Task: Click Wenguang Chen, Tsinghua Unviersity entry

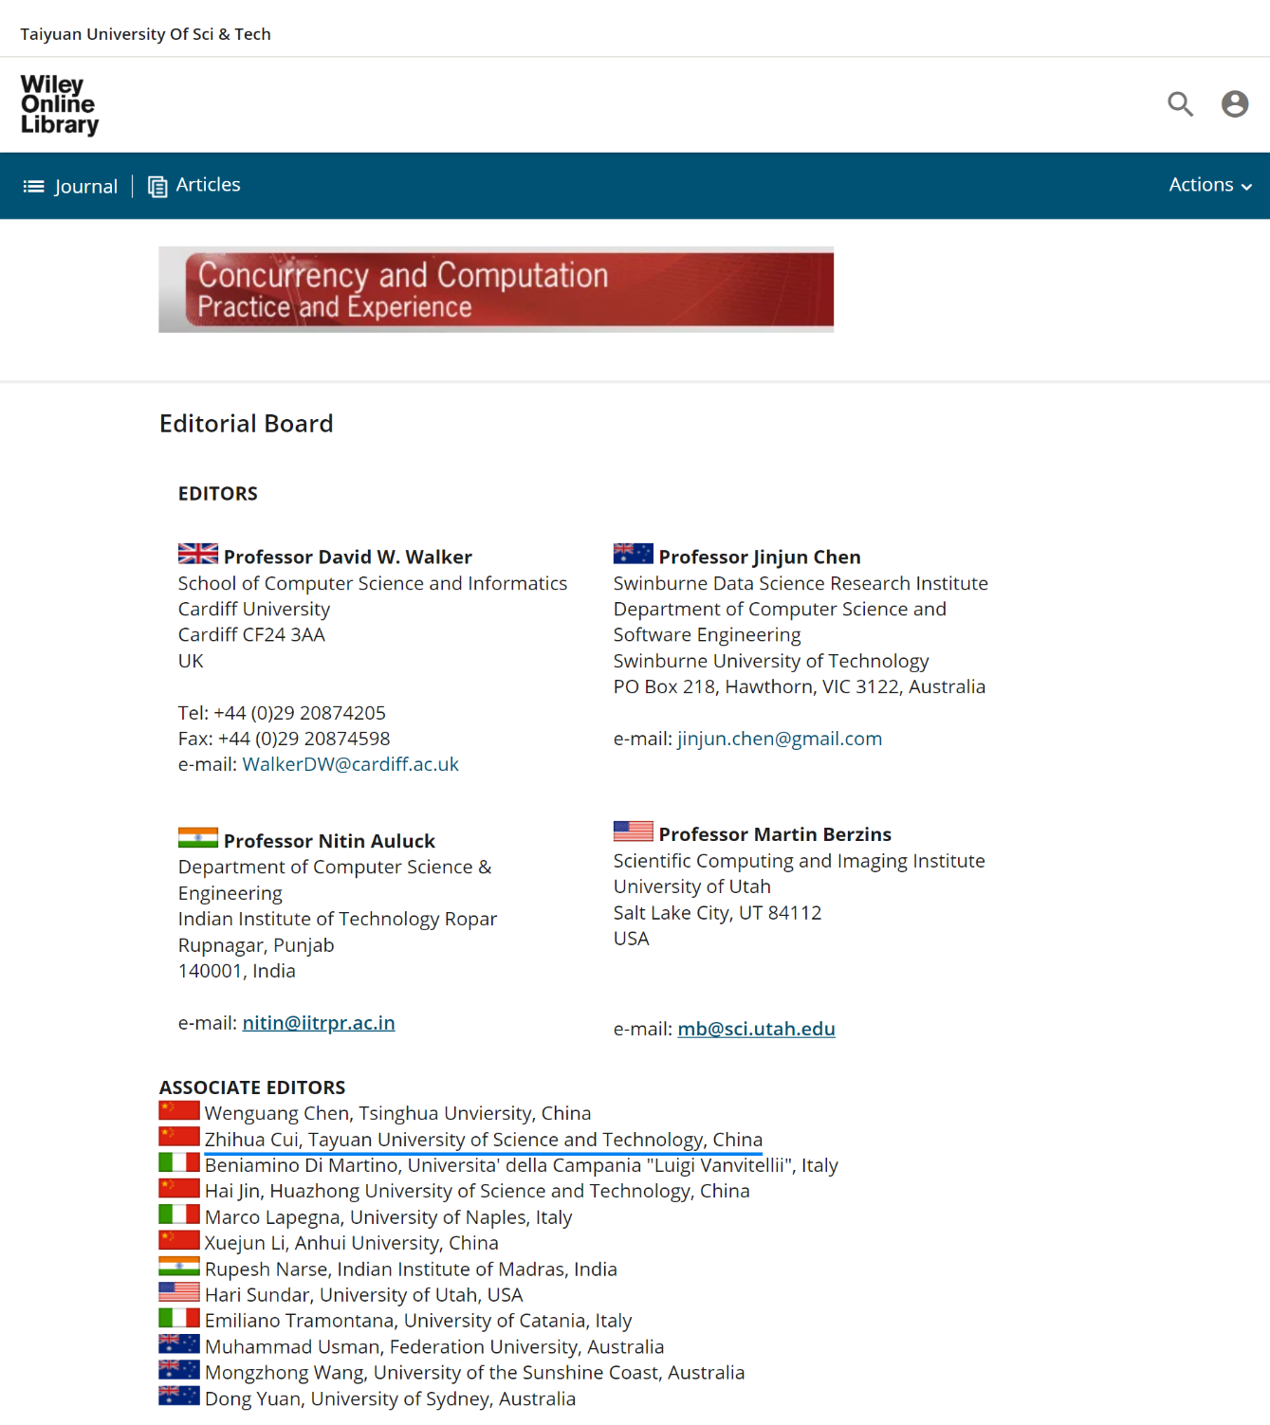Action: pyautogui.click(x=397, y=1113)
